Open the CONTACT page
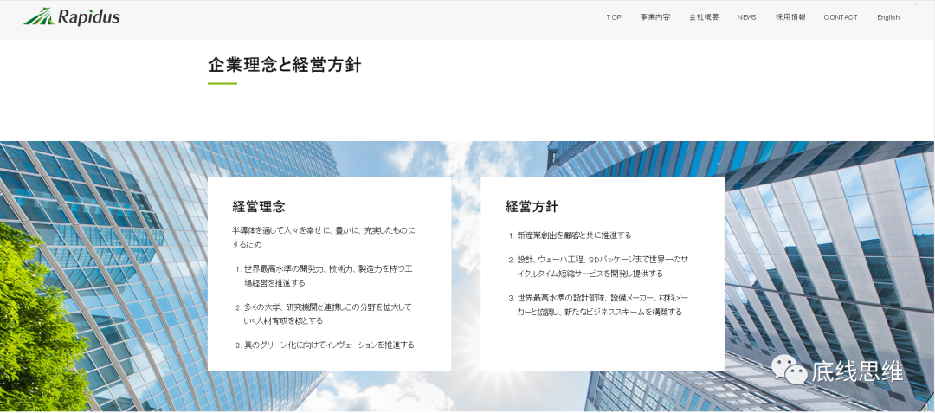The image size is (935, 413). (840, 17)
